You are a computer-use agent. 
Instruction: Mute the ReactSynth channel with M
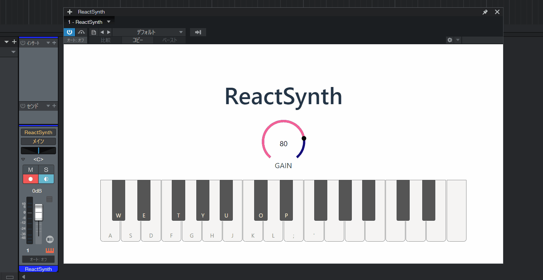pyautogui.click(x=31, y=170)
